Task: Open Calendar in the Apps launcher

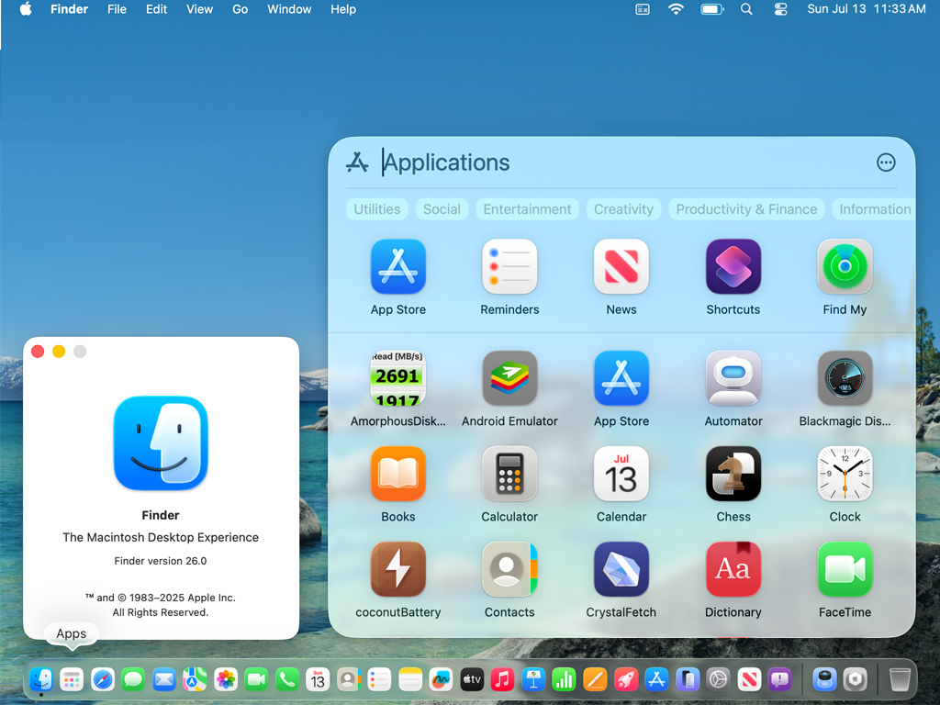Action: tap(621, 474)
